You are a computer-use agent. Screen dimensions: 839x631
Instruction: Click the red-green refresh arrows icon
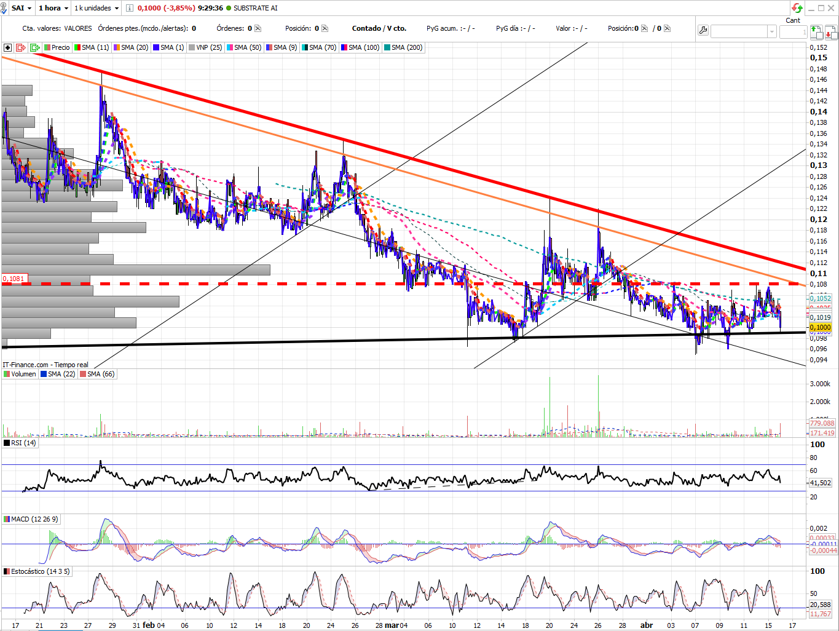click(x=797, y=8)
